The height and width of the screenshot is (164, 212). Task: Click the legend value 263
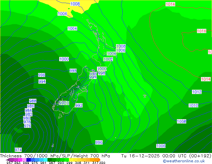click(x=17, y=163)
